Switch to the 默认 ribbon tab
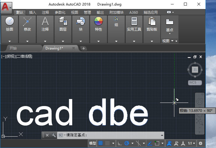This screenshot has width=216, height=148. (x=20, y=13)
